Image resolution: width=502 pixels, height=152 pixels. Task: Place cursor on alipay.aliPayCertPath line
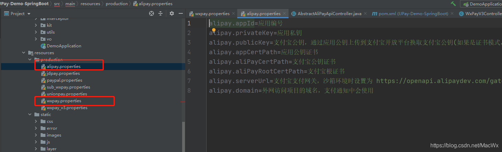[272, 62]
